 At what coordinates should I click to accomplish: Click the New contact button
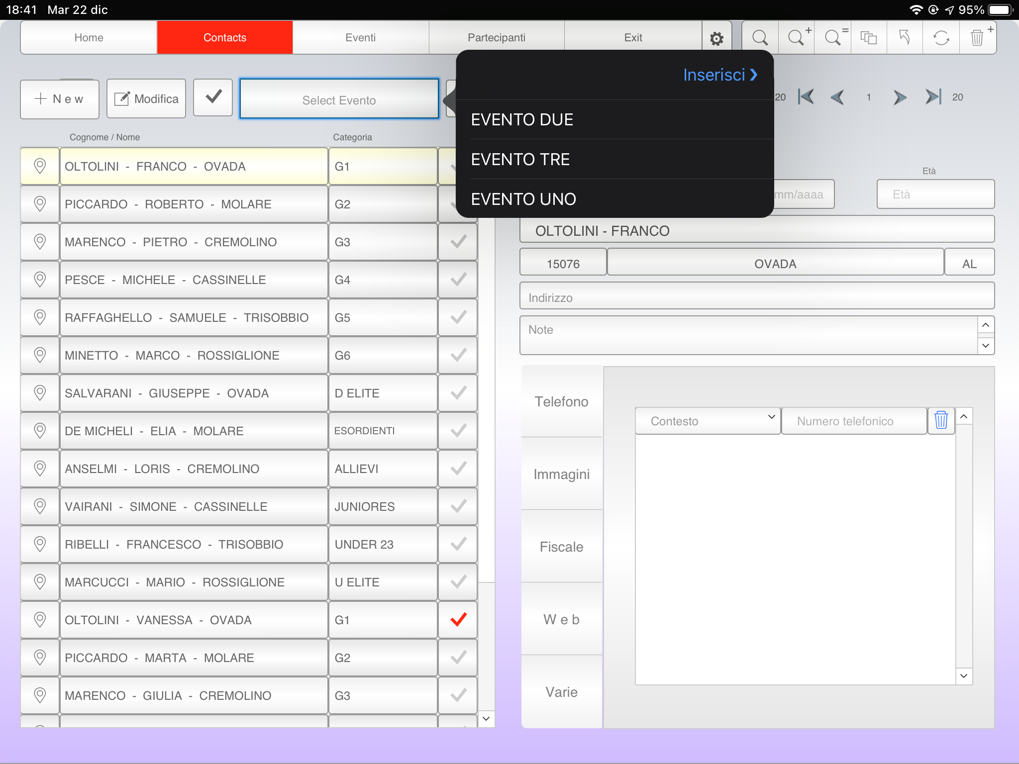pos(60,99)
